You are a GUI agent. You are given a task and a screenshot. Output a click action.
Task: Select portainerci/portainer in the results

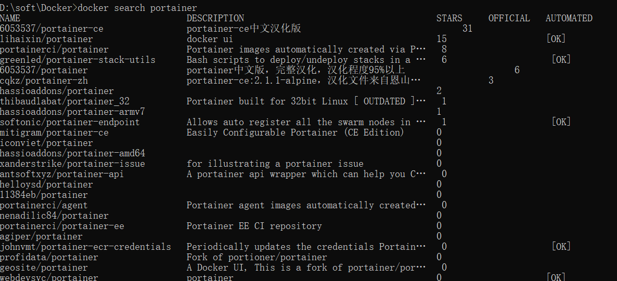click(x=54, y=49)
